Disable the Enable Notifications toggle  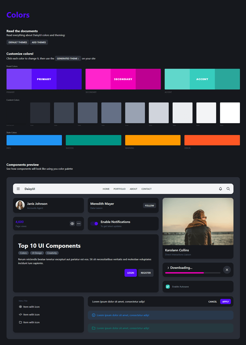coord(94,223)
